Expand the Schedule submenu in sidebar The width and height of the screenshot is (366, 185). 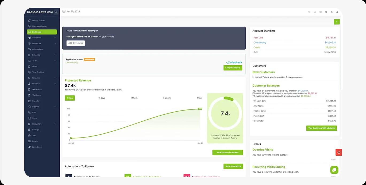click(x=55, y=55)
